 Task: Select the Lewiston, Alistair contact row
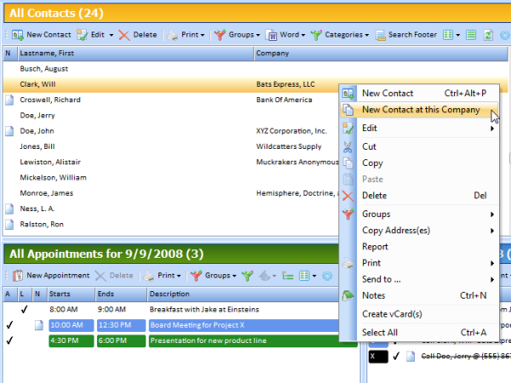click(171, 162)
